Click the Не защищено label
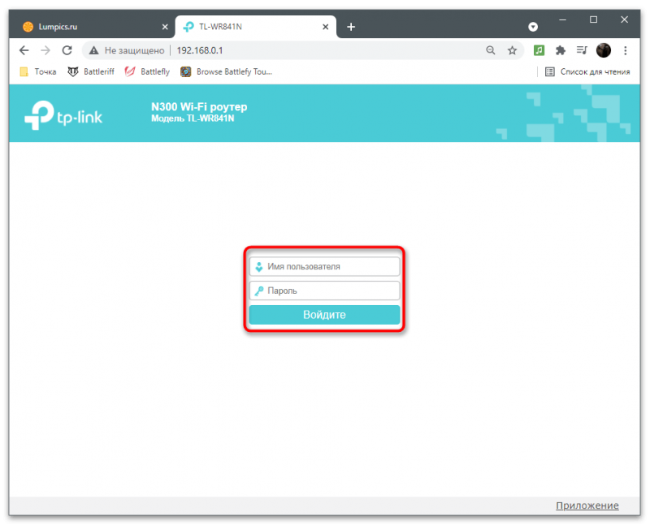650x525 pixels. [134, 50]
